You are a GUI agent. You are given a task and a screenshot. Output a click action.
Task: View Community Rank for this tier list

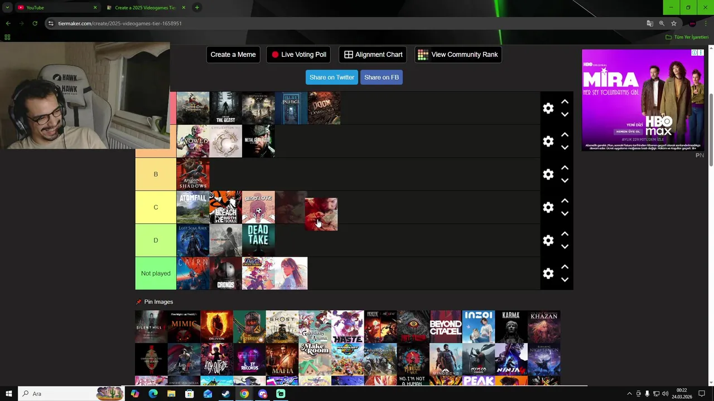[x=458, y=55]
